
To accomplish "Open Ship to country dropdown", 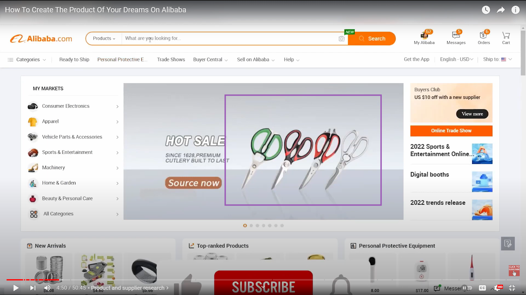I will 497,59.
